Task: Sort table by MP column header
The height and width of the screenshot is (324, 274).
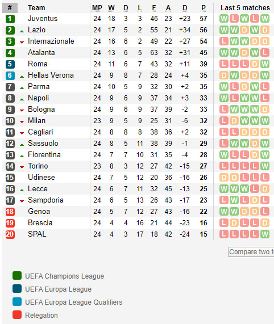Action: [97, 8]
